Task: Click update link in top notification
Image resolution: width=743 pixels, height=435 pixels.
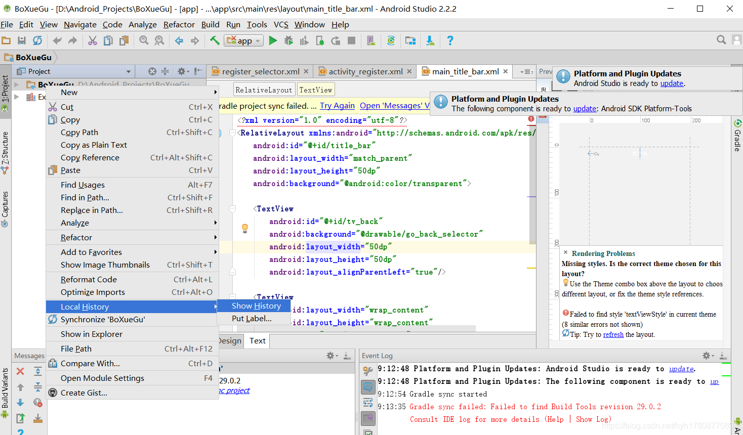Action: tap(672, 83)
